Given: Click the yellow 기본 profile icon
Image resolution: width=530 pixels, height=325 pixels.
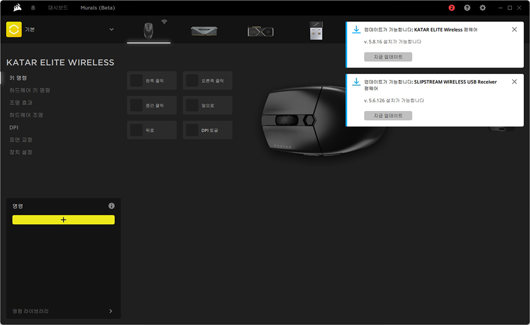Looking at the screenshot, I should click(x=14, y=29).
